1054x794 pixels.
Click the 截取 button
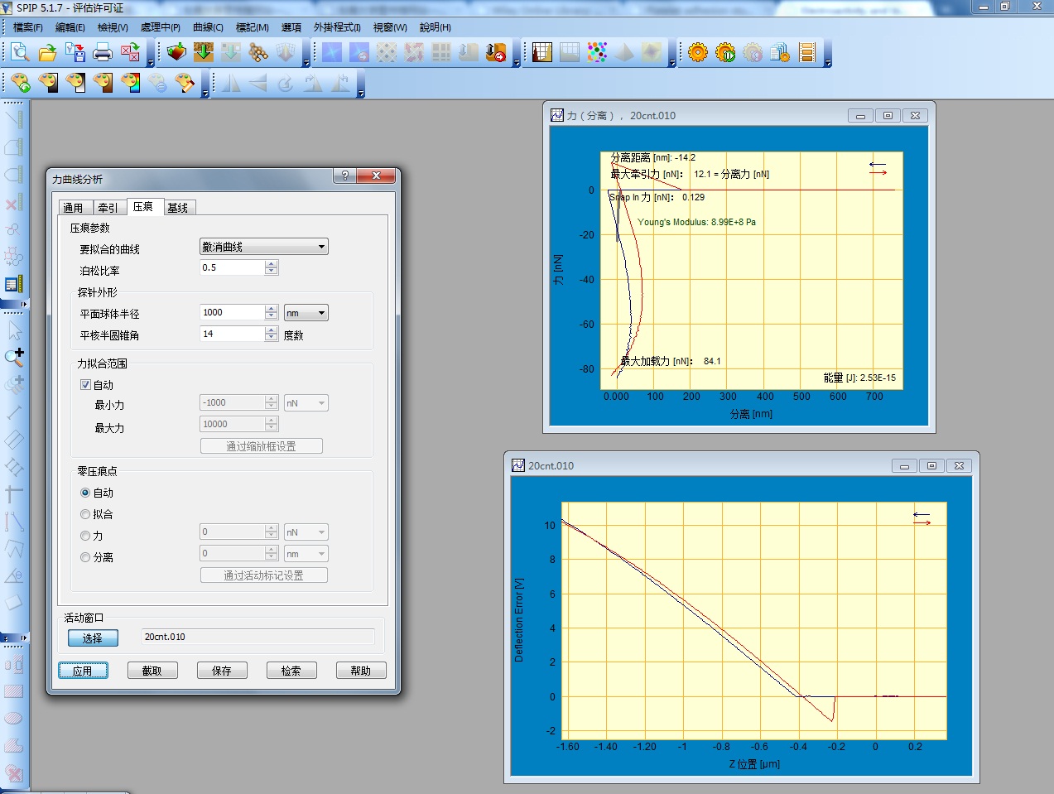pos(152,671)
